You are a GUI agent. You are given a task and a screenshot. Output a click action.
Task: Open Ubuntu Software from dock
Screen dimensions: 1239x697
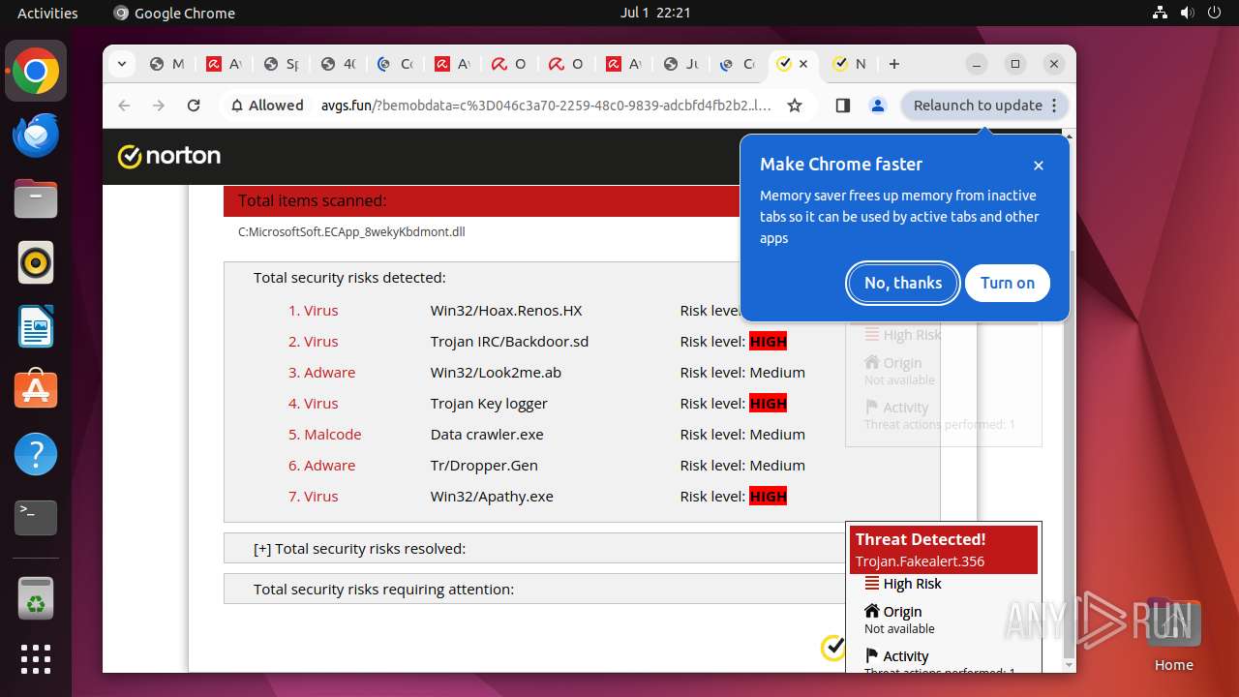pyautogui.click(x=36, y=390)
